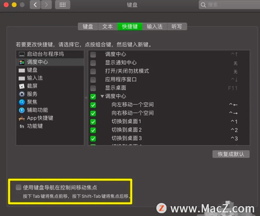Viewport: 260px width, 216px height.
Task: Select the 应用程序窗口 row label
Action: click(x=121, y=80)
